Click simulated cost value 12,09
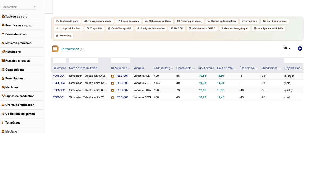 [203, 90]
